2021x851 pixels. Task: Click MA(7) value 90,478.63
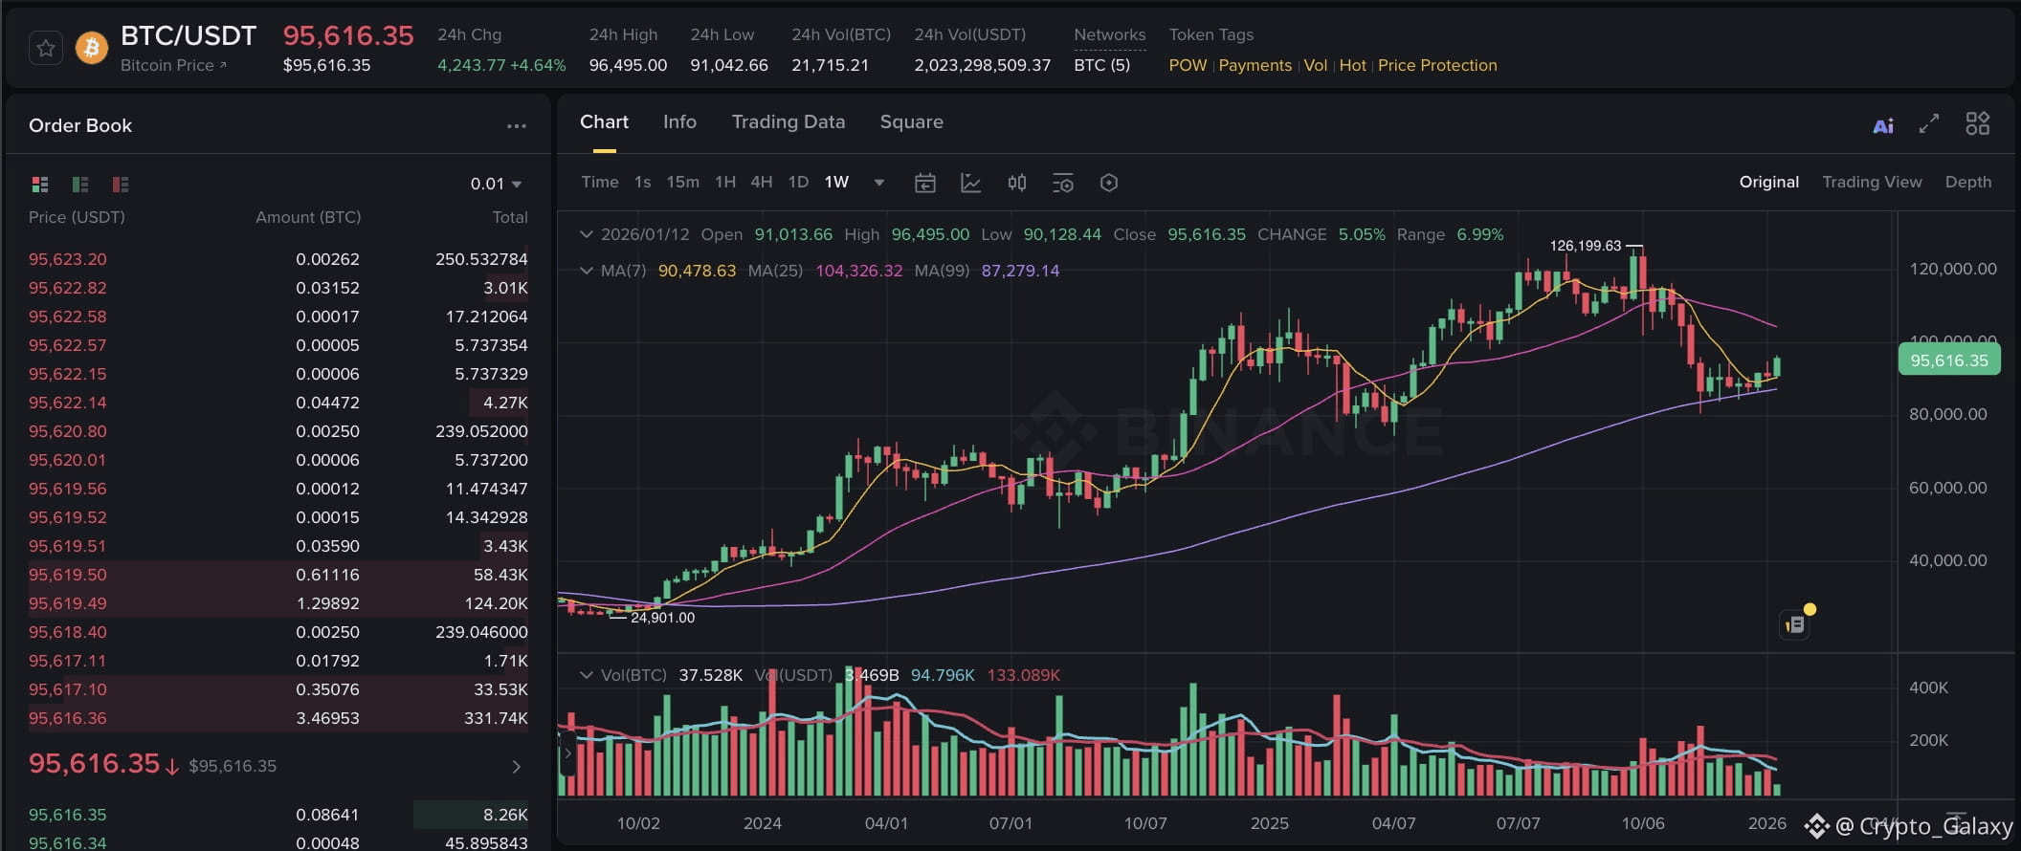click(x=697, y=271)
